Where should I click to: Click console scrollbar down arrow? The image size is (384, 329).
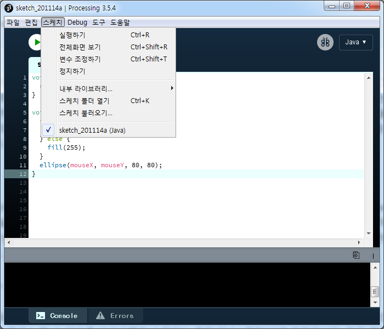pyautogui.click(x=375, y=303)
